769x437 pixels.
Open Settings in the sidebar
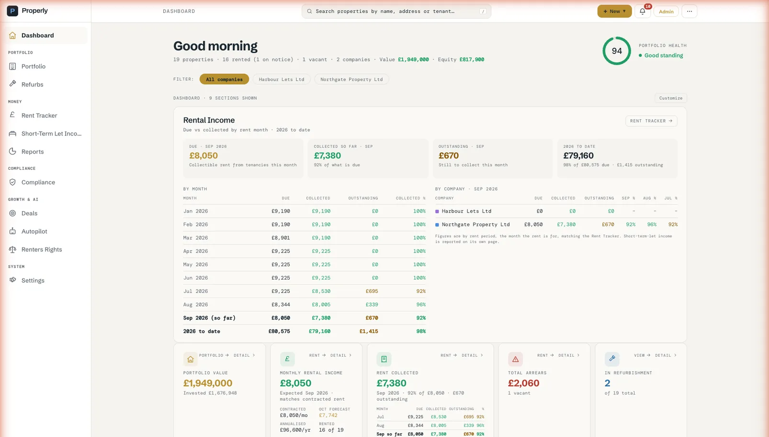(x=46, y=280)
